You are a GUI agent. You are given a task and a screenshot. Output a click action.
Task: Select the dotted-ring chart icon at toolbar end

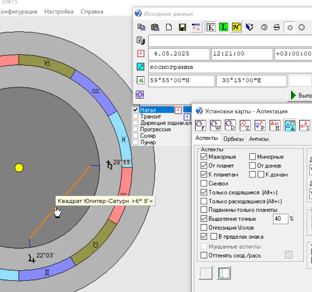(302, 27)
